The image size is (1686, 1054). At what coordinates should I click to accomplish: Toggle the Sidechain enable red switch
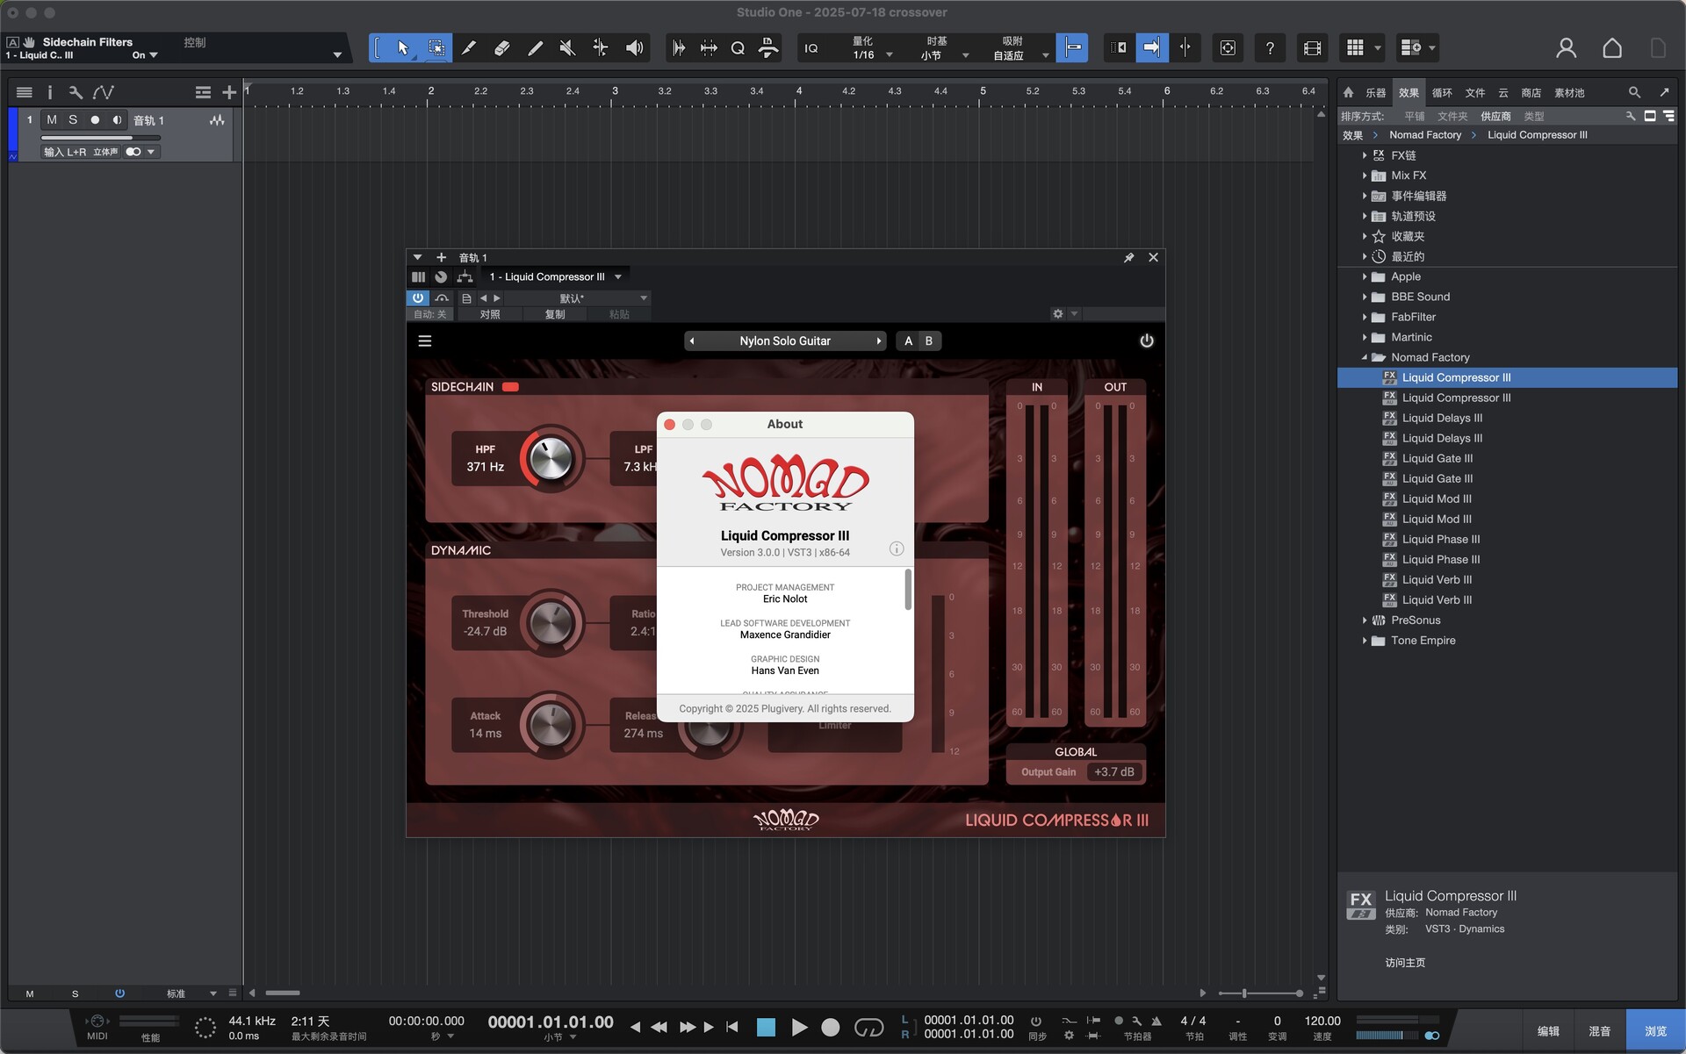[510, 387]
